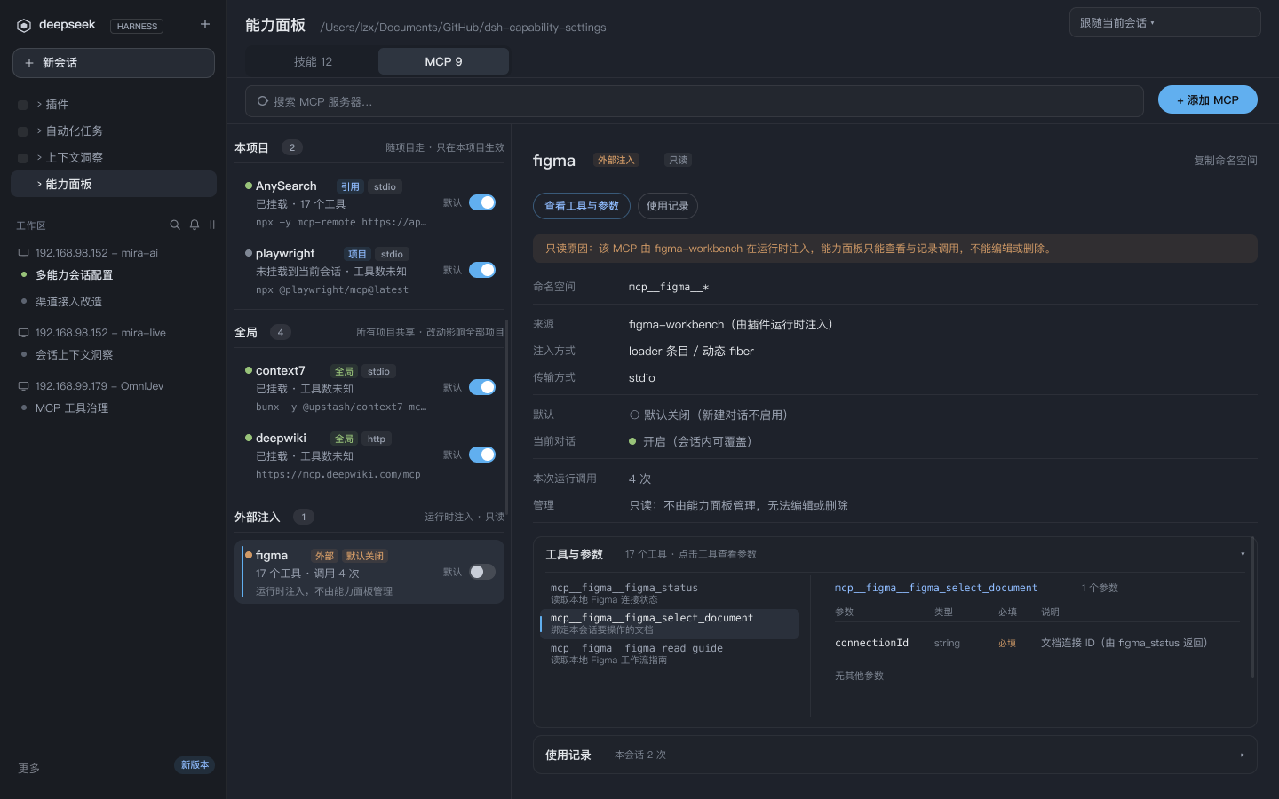
Task: Expand the 使用记录 section arrow
Action: (x=1243, y=755)
